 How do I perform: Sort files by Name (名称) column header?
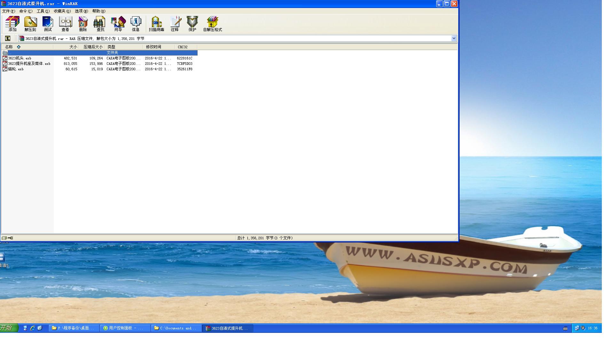9,47
